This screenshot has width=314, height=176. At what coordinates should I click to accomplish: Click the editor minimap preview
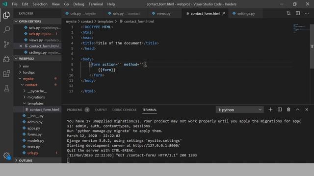301,28
